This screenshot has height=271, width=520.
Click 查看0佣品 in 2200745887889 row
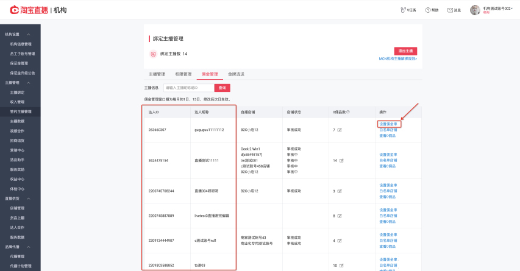pyautogui.click(x=387, y=222)
